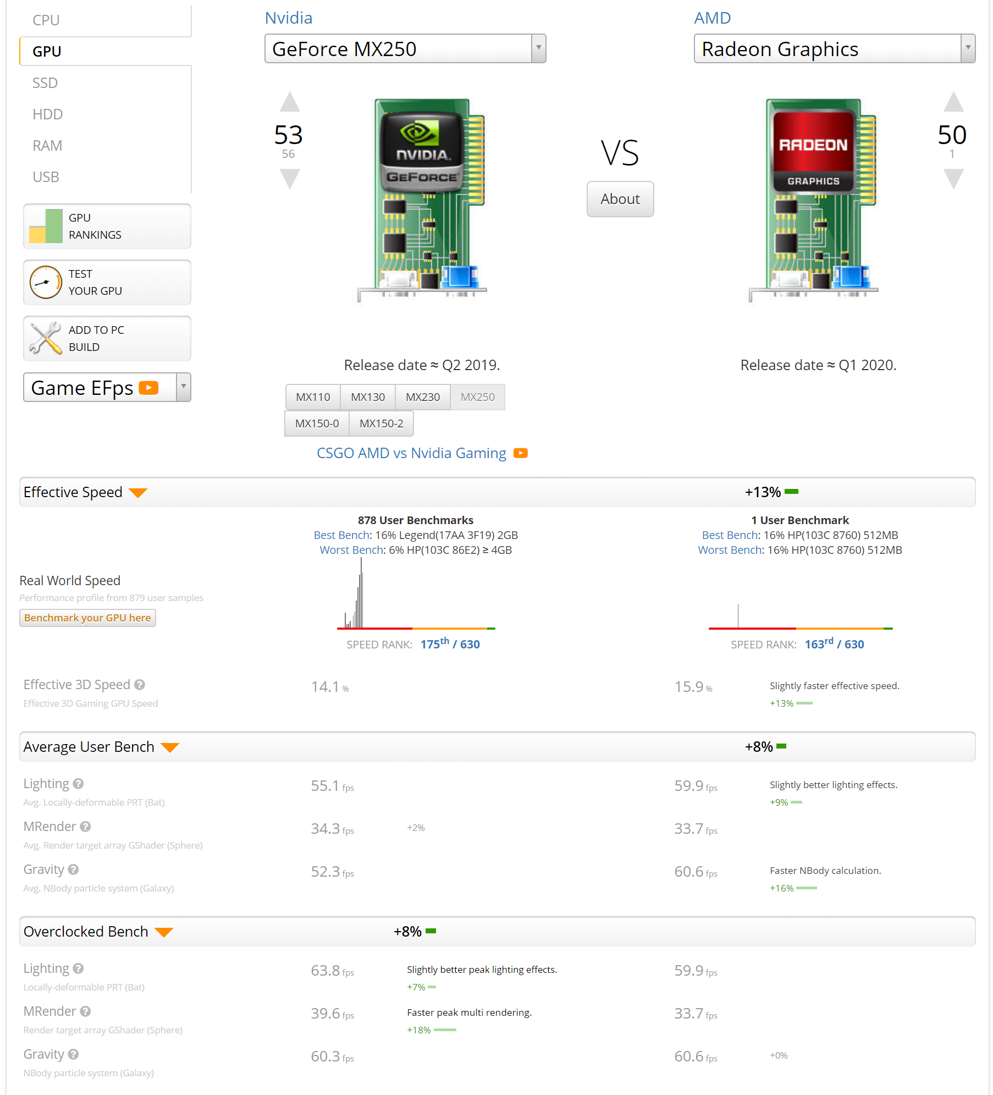Click the Add to PC Build tools icon
This screenshot has height=1095, width=993.
point(46,338)
